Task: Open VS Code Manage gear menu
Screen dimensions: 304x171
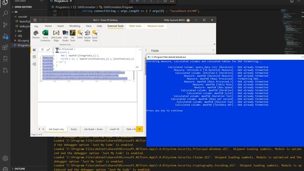Action: pyautogui.click(x=5, y=169)
